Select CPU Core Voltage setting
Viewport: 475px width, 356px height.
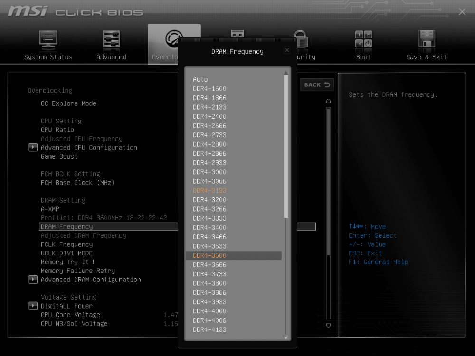click(70, 315)
